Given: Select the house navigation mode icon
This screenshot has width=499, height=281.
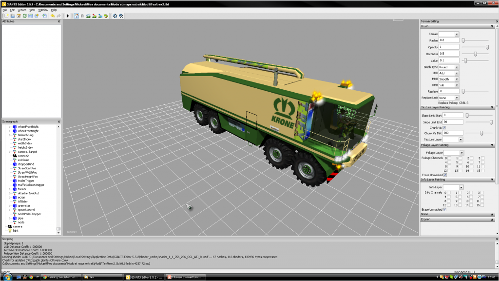Looking at the screenshot, I should point(77,16).
